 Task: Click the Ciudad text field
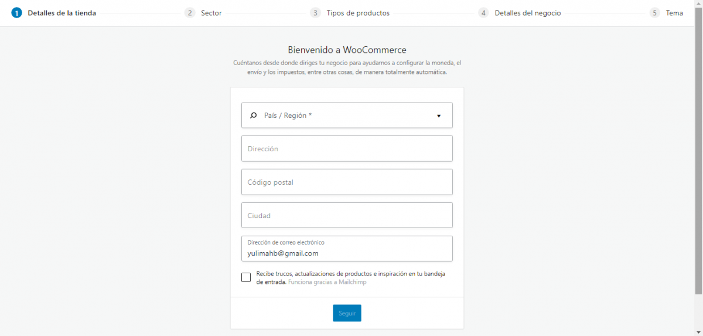[x=347, y=216]
